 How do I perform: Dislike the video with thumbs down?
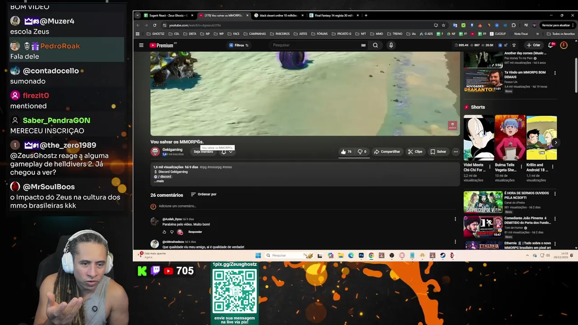pyautogui.click(x=362, y=152)
